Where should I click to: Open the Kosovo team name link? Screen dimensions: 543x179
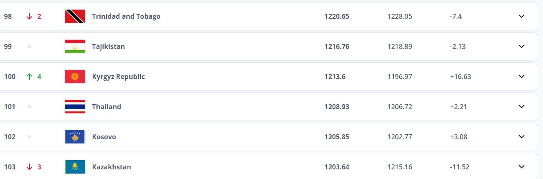tap(104, 137)
